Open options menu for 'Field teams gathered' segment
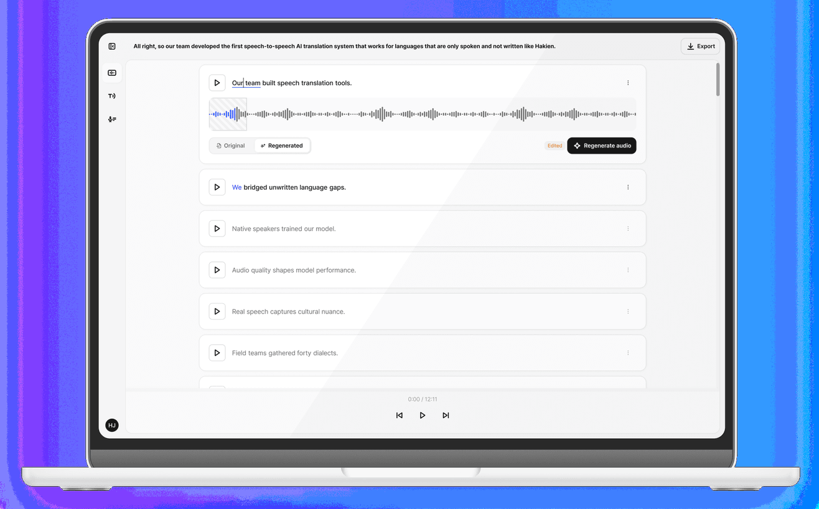 (628, 353)
